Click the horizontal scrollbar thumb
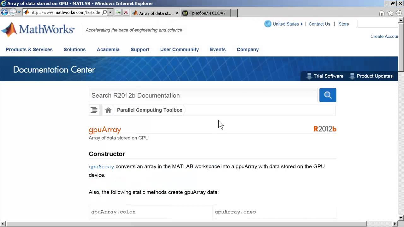This screenshot has width=404, height=227. [x=186, y=224]
